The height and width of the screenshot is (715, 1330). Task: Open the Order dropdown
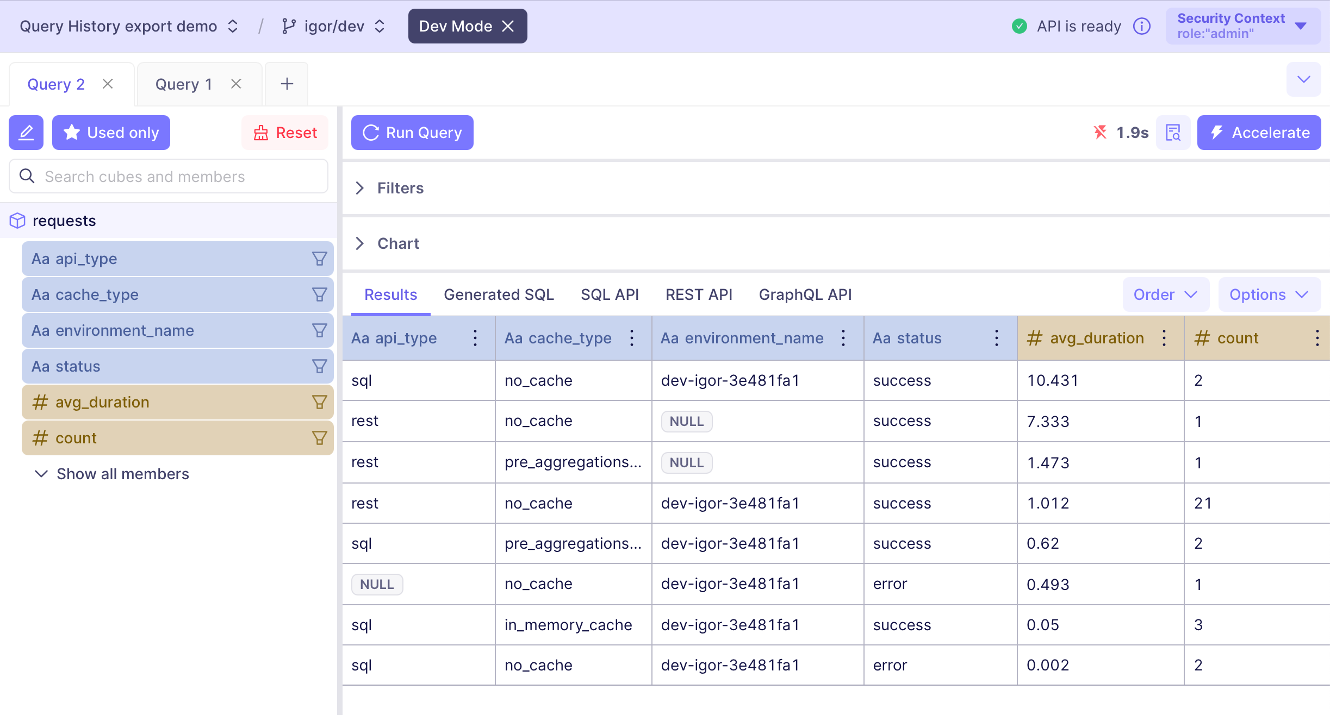[x=1166, y=294]
